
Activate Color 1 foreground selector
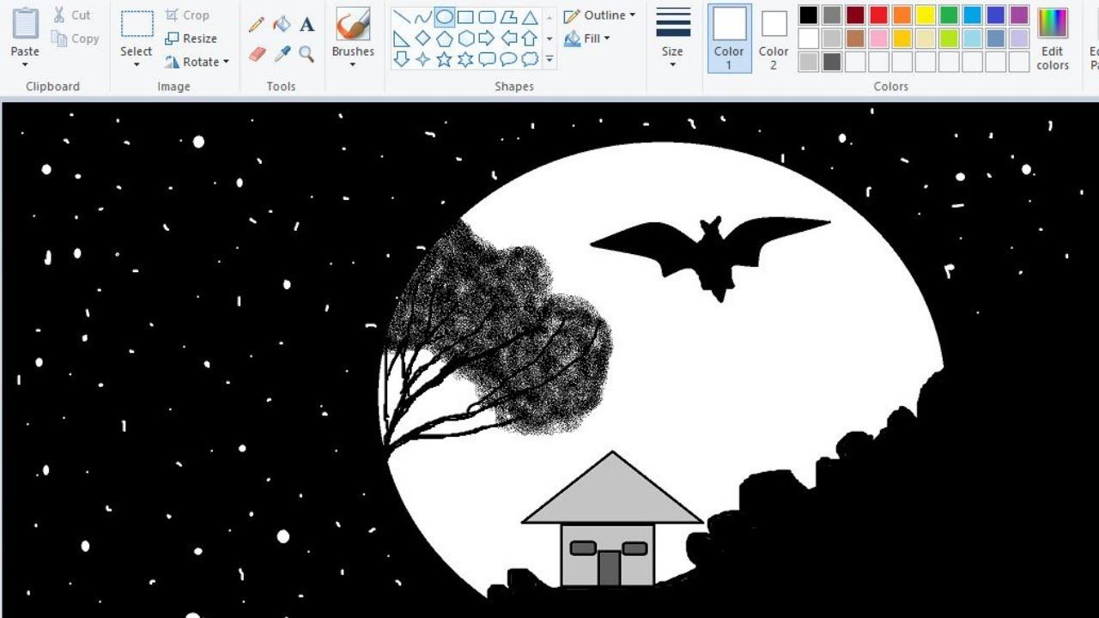pos(729,38)
